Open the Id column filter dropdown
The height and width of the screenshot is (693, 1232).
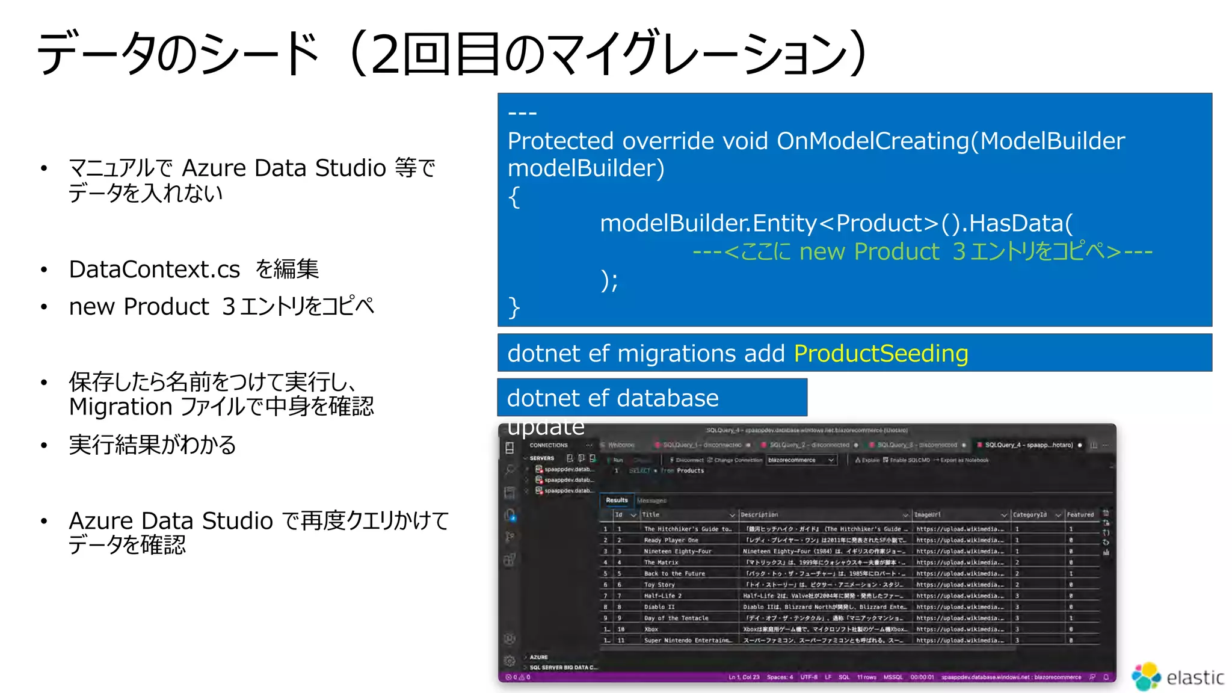tap(633, 515)
